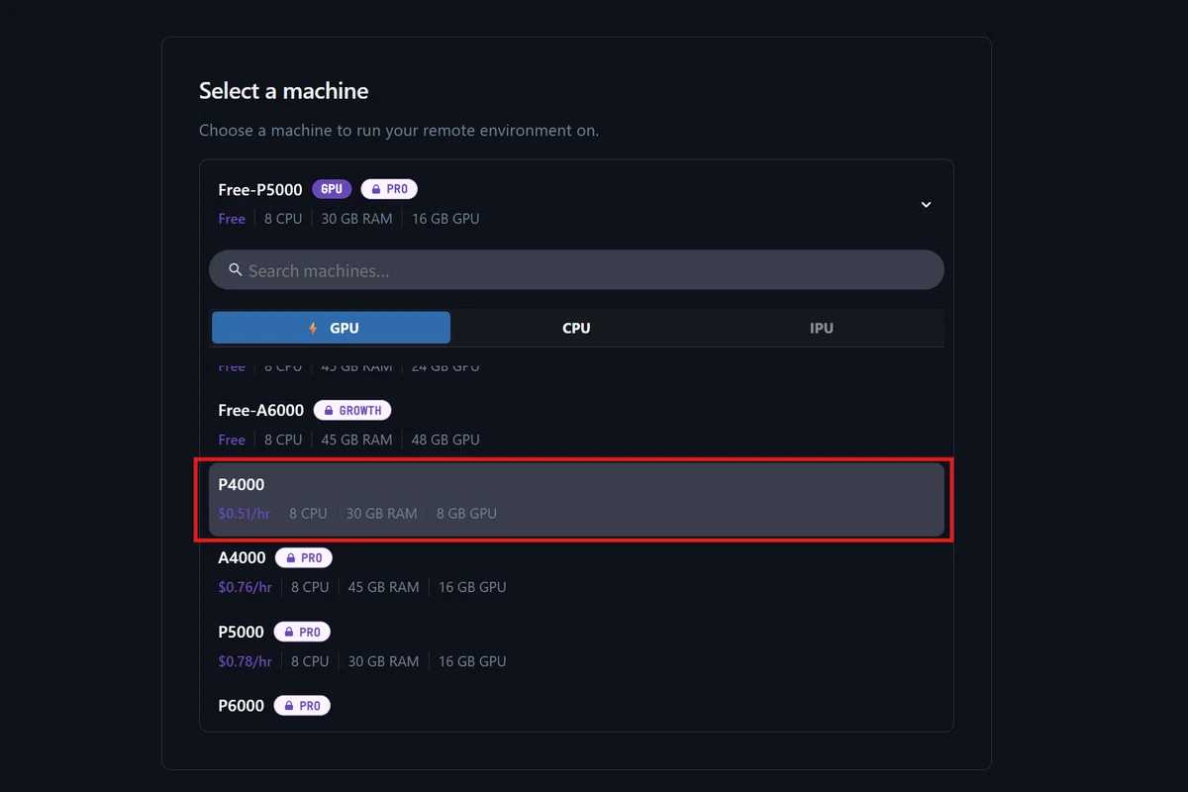Choose the P5000 machine in the list

576,646
